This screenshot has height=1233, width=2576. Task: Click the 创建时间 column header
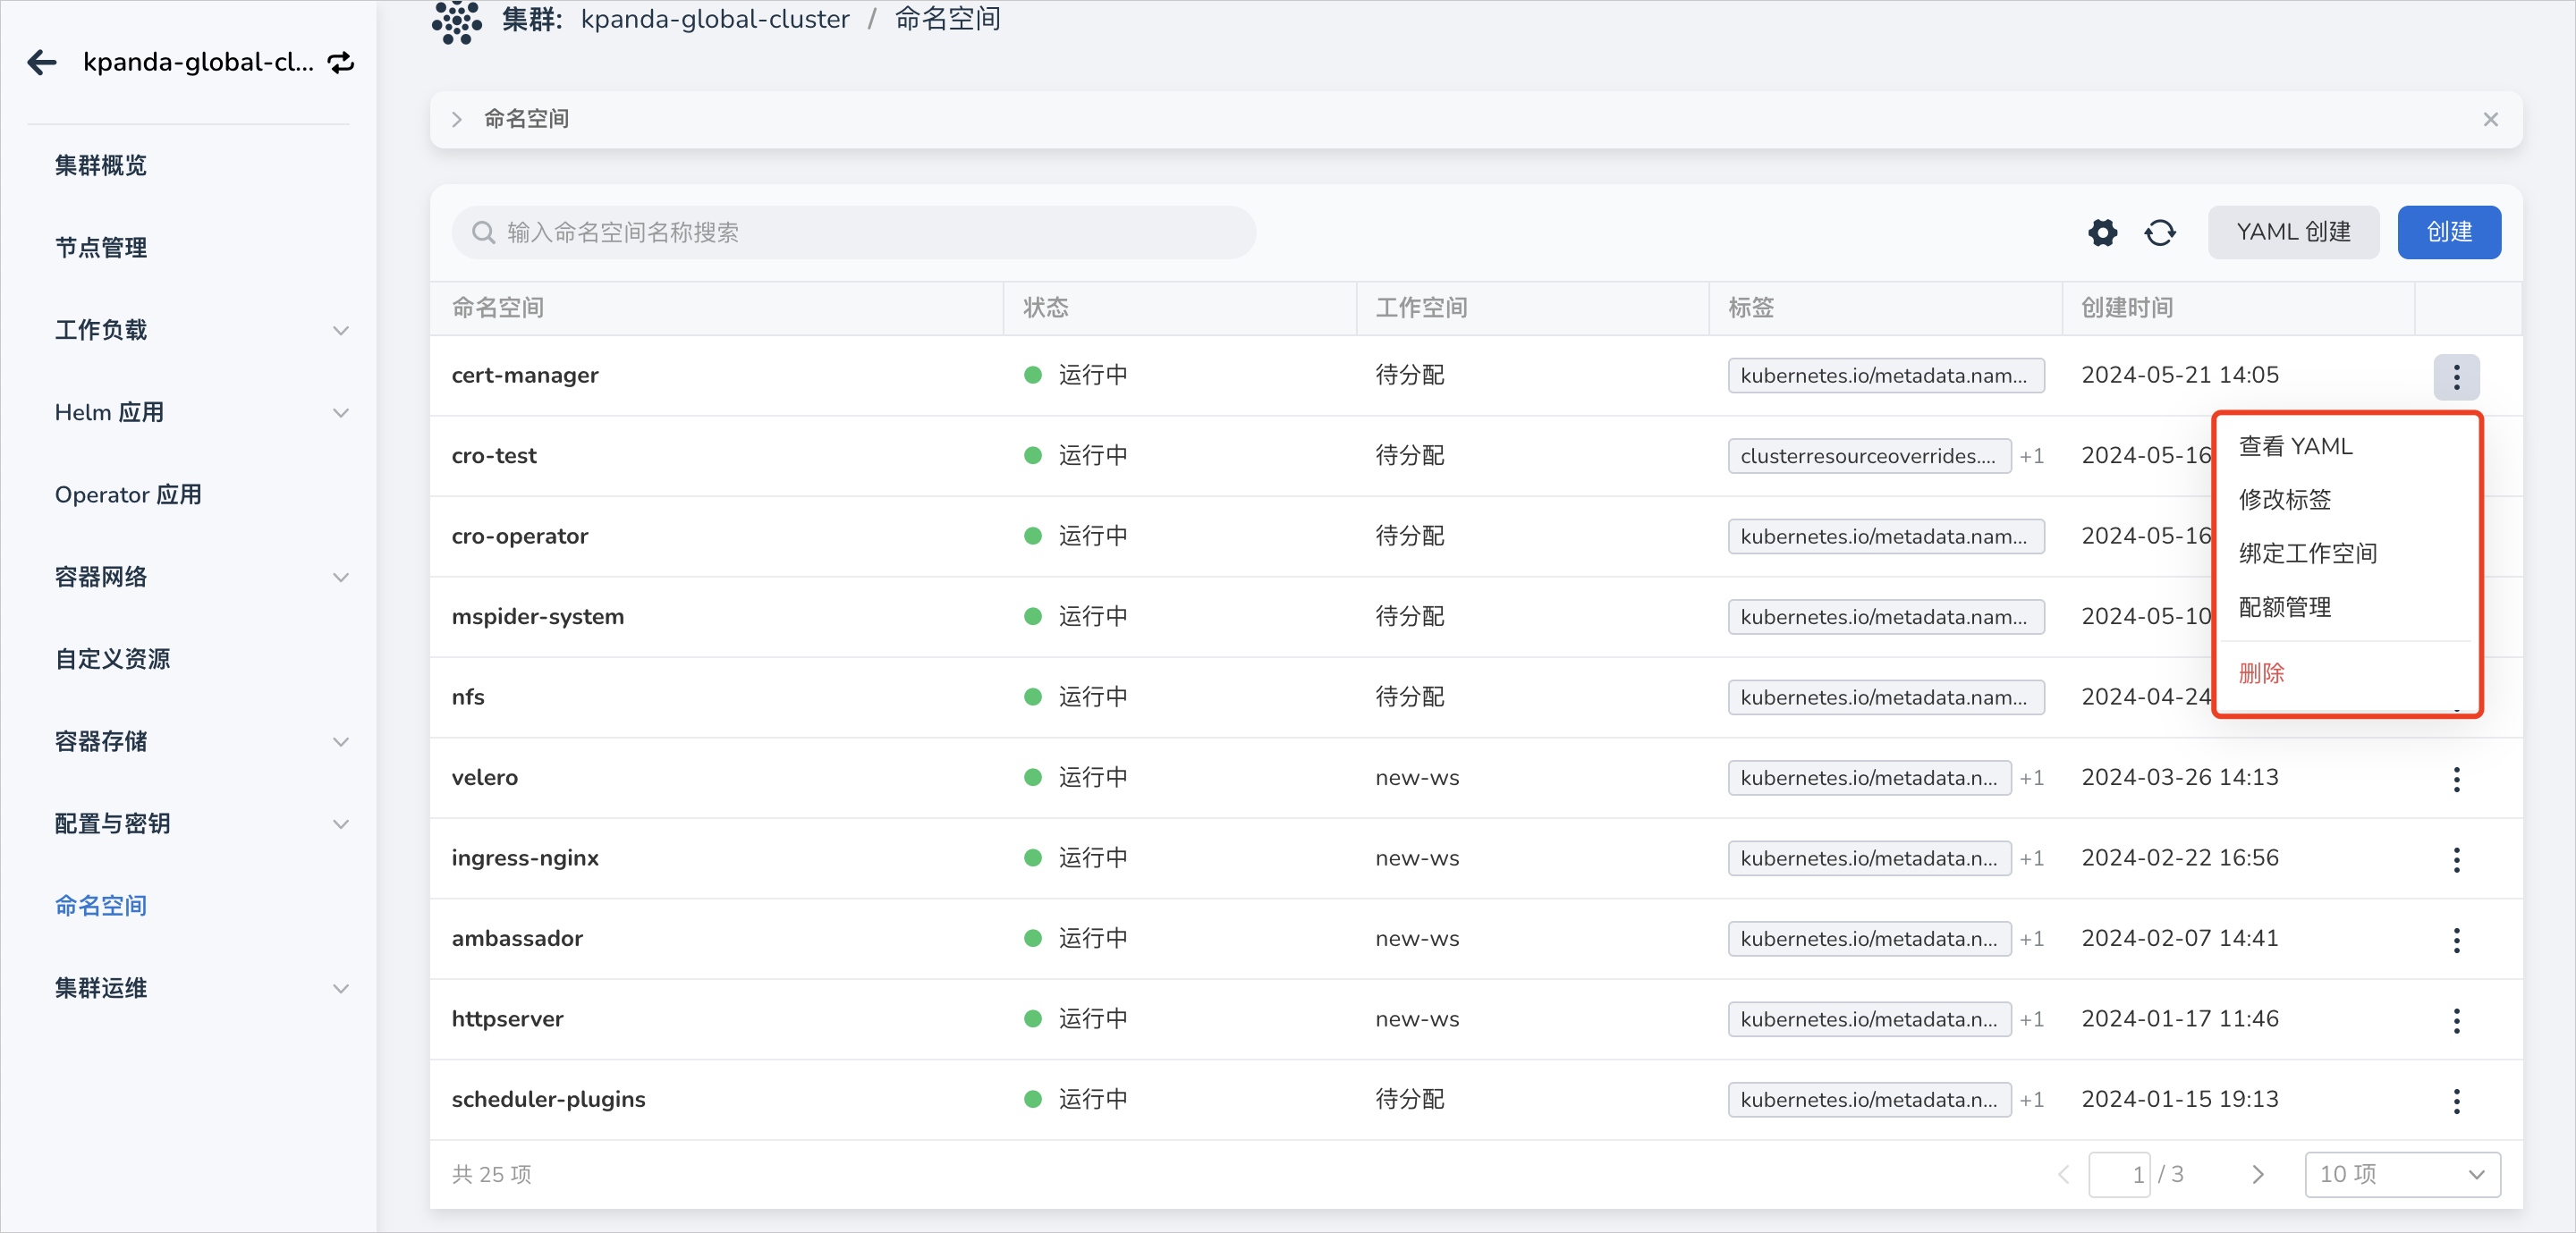coord(2127,308)
